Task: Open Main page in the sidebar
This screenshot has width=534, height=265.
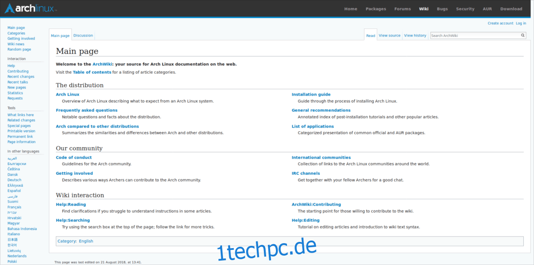Action: (16, 28)
